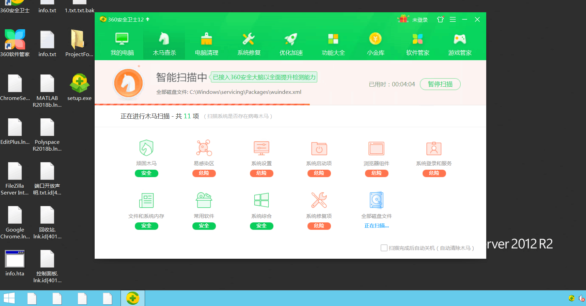Select 360软件管家 desktop shortcut
The image size is (586, 306).
pos(15,44)
